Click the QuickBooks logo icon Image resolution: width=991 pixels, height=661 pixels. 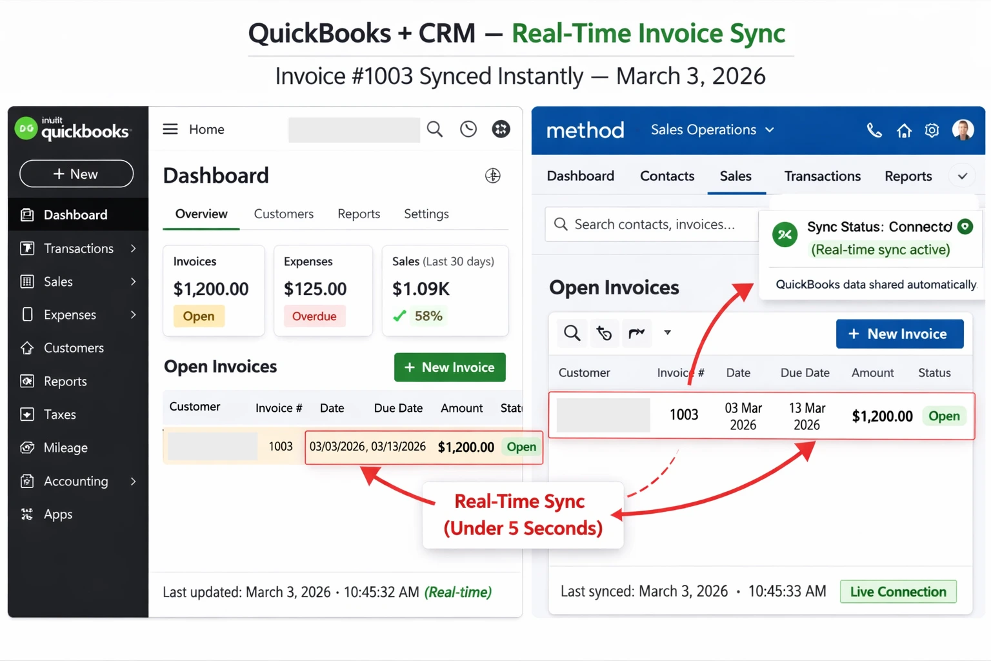(26, 128)
